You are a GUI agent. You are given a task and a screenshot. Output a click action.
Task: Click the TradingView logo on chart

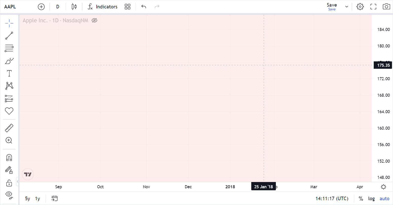(x=28, y=174)
